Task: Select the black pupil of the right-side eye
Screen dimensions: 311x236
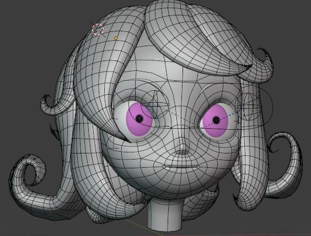Action: 216,120
